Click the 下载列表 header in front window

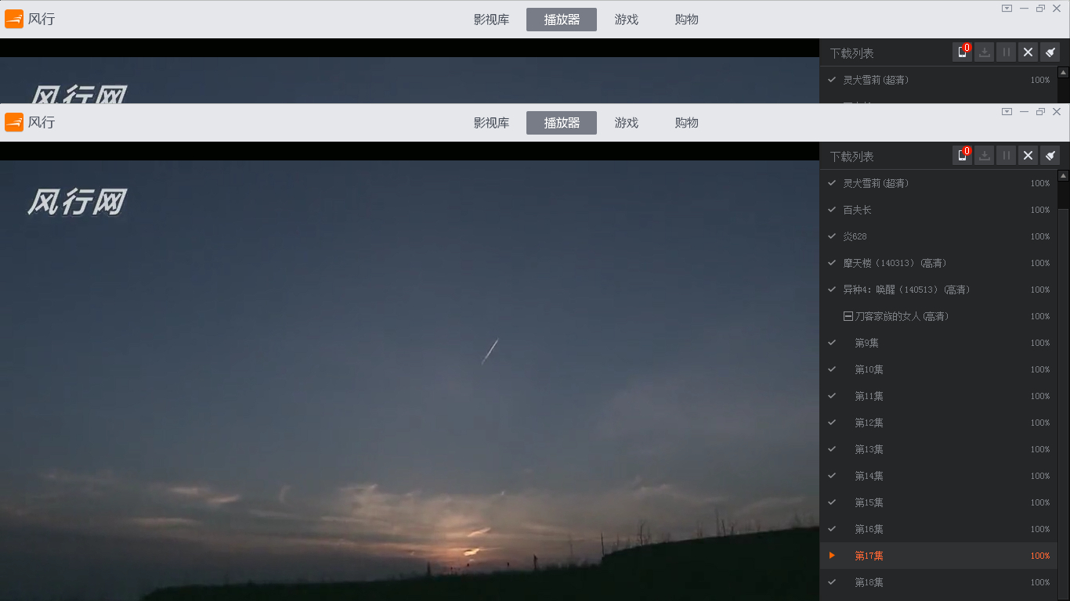coord(851,157)
